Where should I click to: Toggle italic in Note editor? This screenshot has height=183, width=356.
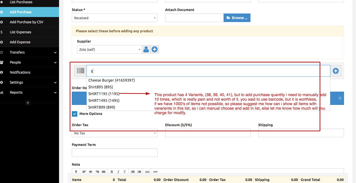pyautogui.click(x=118, y=172)
